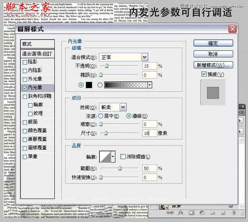Create a new layer with page icon

tap(223, 213)
